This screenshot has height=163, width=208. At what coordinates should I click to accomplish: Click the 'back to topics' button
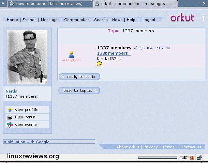(79, 91)
